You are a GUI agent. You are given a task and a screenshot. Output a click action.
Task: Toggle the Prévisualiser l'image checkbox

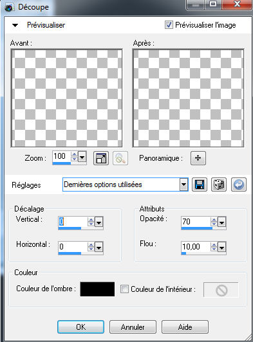click(169, 25)
